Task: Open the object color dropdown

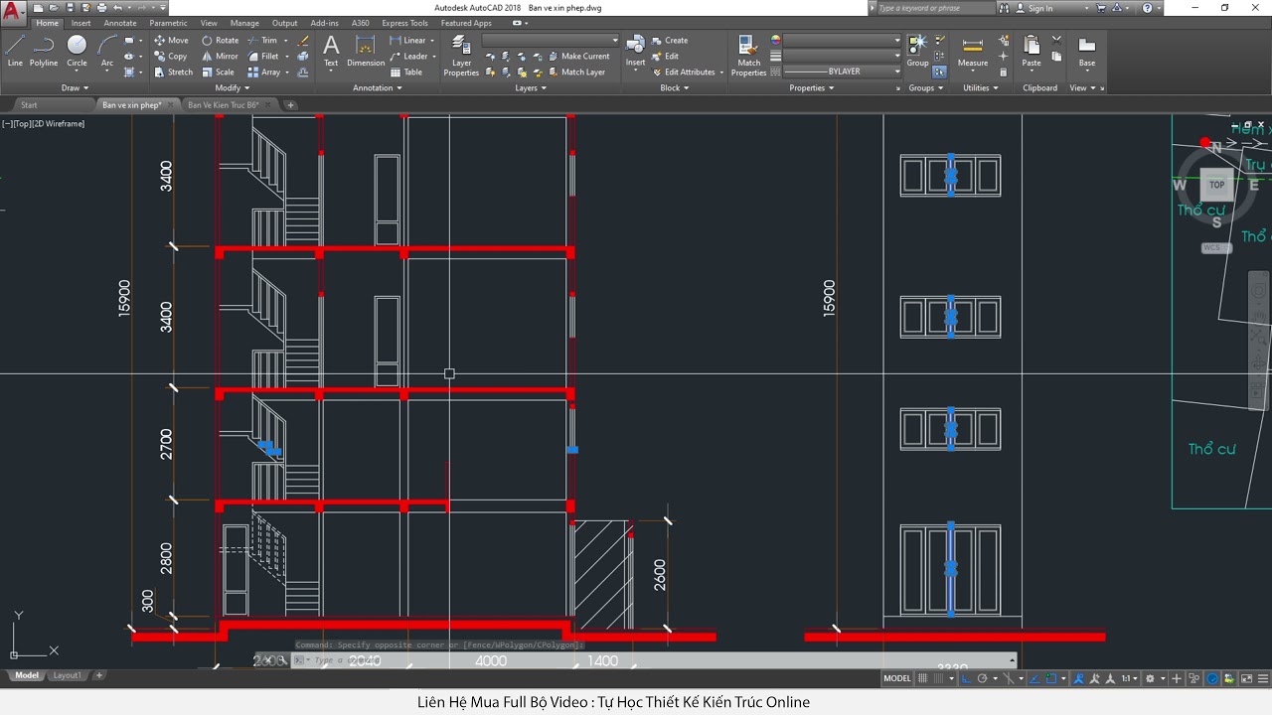Action: point(843,41)
